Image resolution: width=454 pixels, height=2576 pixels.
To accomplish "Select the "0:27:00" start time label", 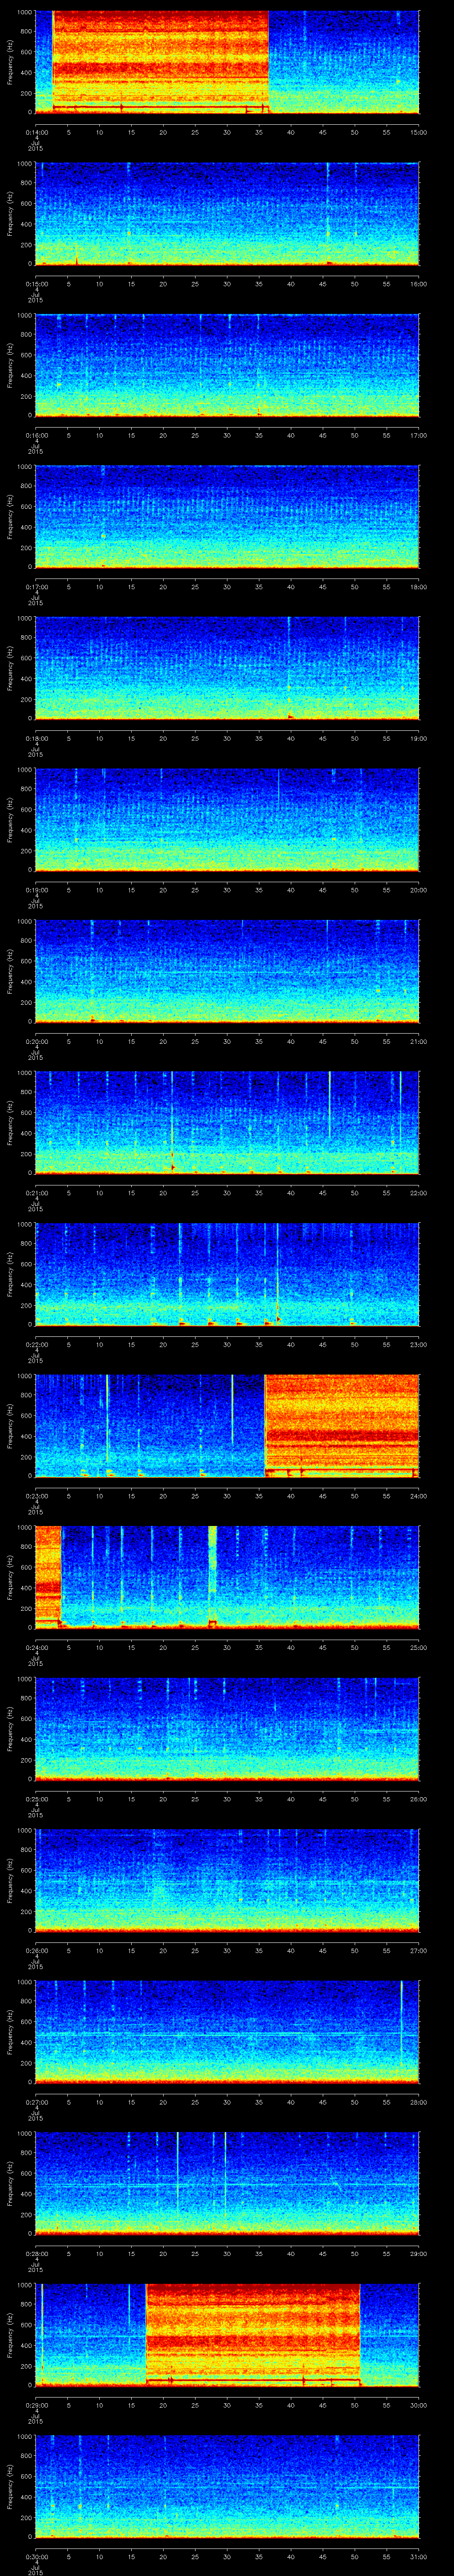I will (x=36, y=2102).
